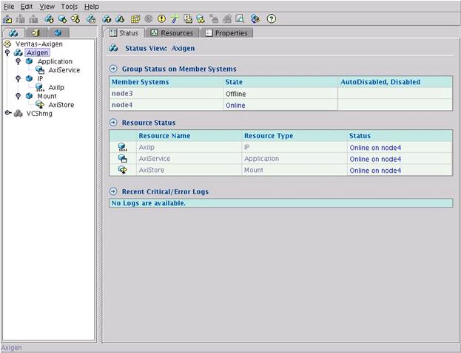
Task: Click the Resource Type column header
Action: 295,136
